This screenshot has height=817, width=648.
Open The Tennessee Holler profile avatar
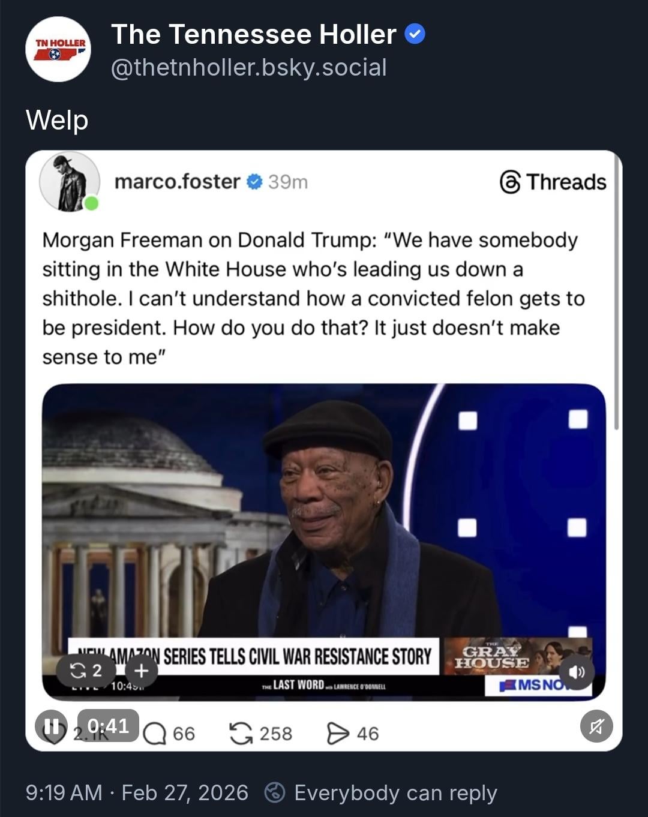(x=58, y=50)
